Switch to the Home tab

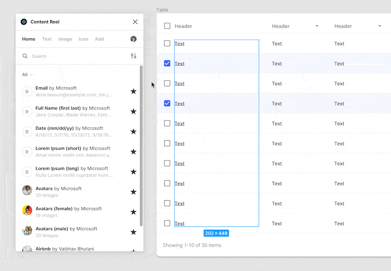(29, 39)
